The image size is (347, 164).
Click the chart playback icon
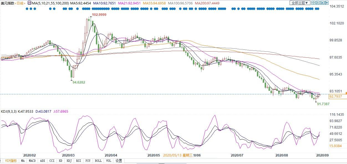click(322, 3)
